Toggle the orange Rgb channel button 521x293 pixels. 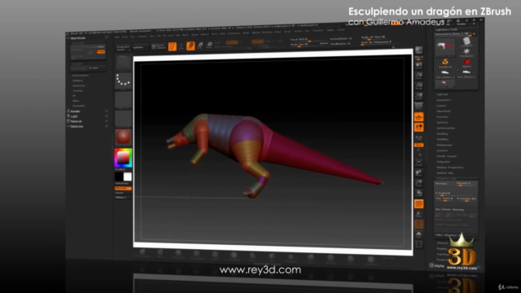pyautogui.click(x=232, y=42)
